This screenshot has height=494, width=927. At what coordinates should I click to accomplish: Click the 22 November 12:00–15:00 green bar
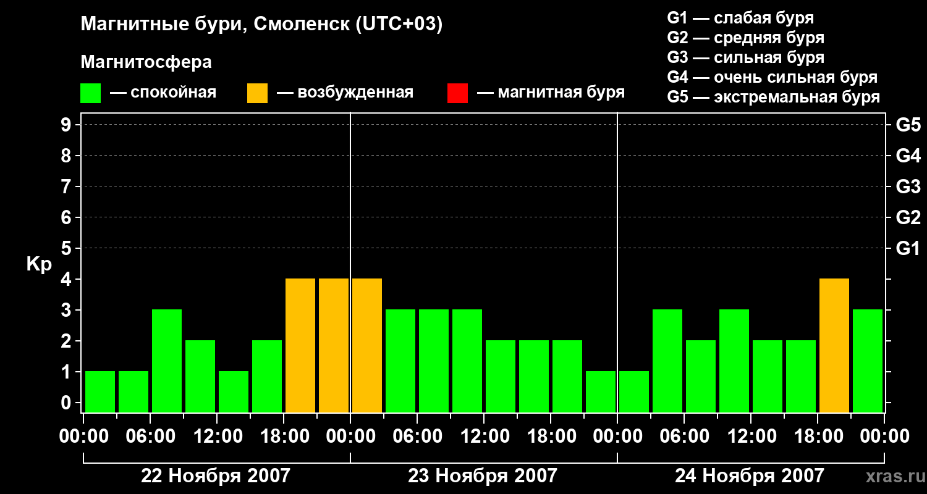tap(234, 391)
